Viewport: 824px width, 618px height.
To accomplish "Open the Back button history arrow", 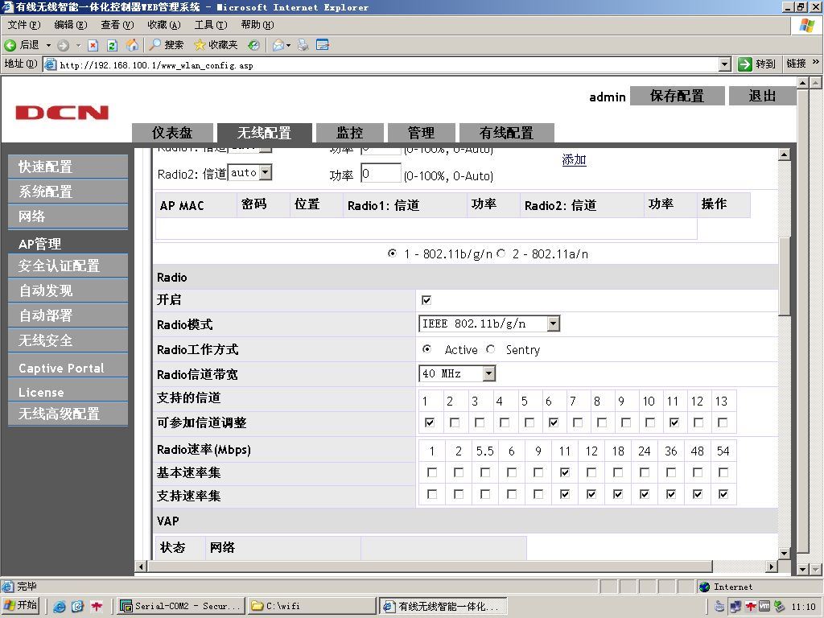I will tap(48, 46).
